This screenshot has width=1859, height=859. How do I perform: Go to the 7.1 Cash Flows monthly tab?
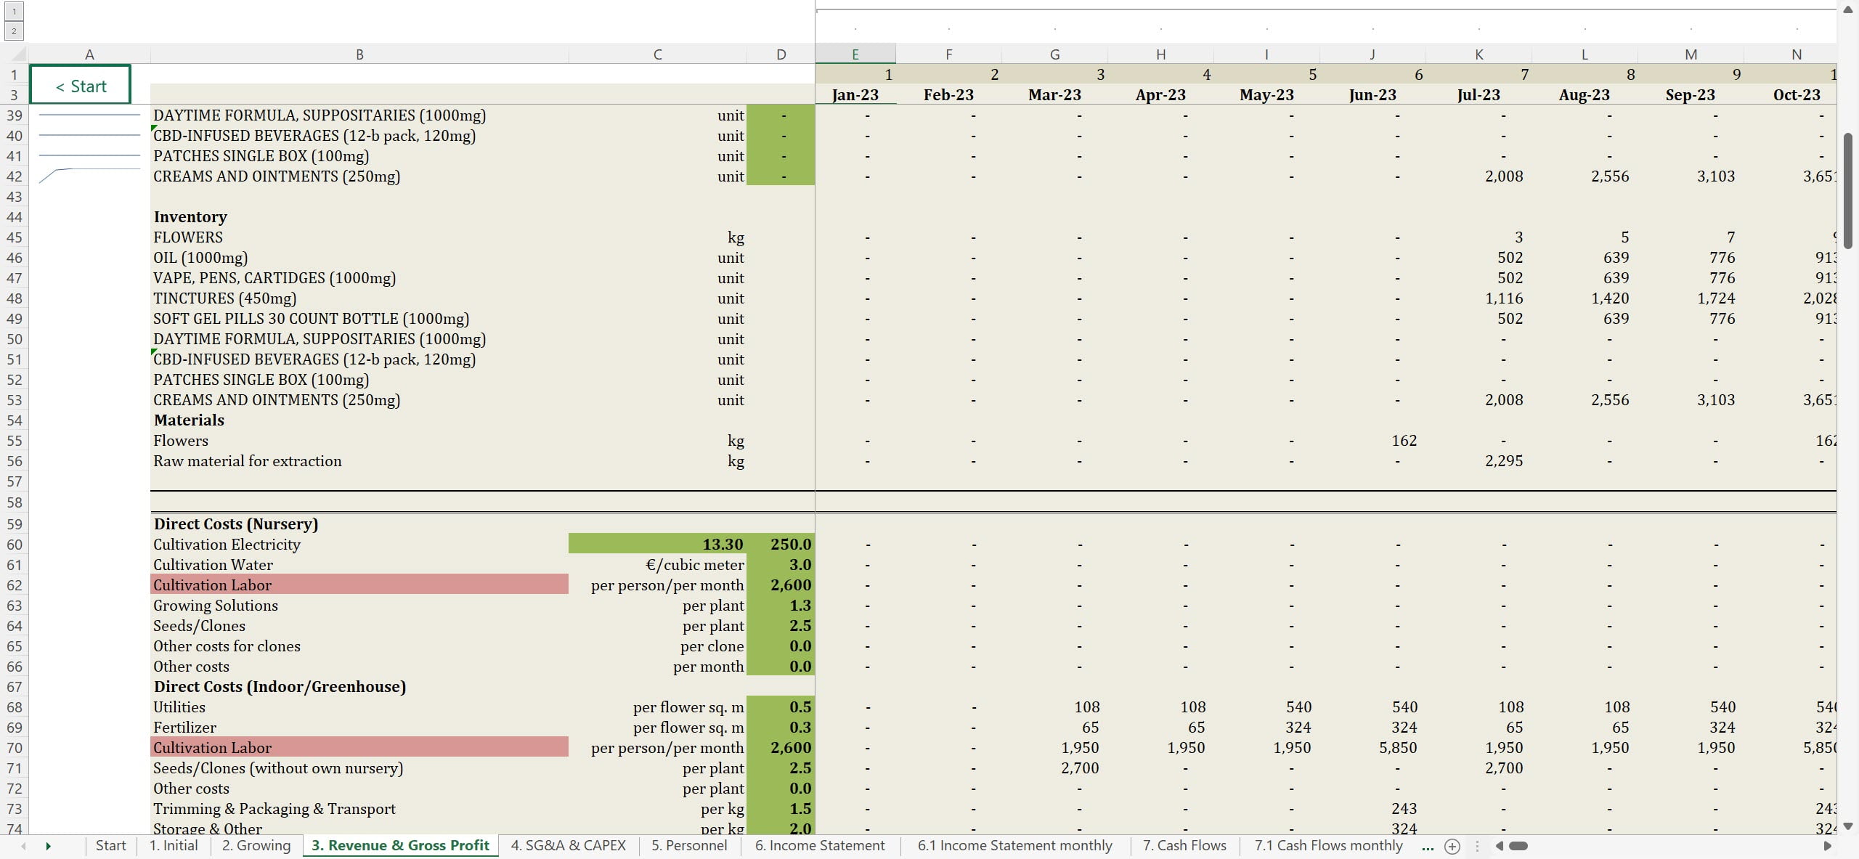[1328, 845]
